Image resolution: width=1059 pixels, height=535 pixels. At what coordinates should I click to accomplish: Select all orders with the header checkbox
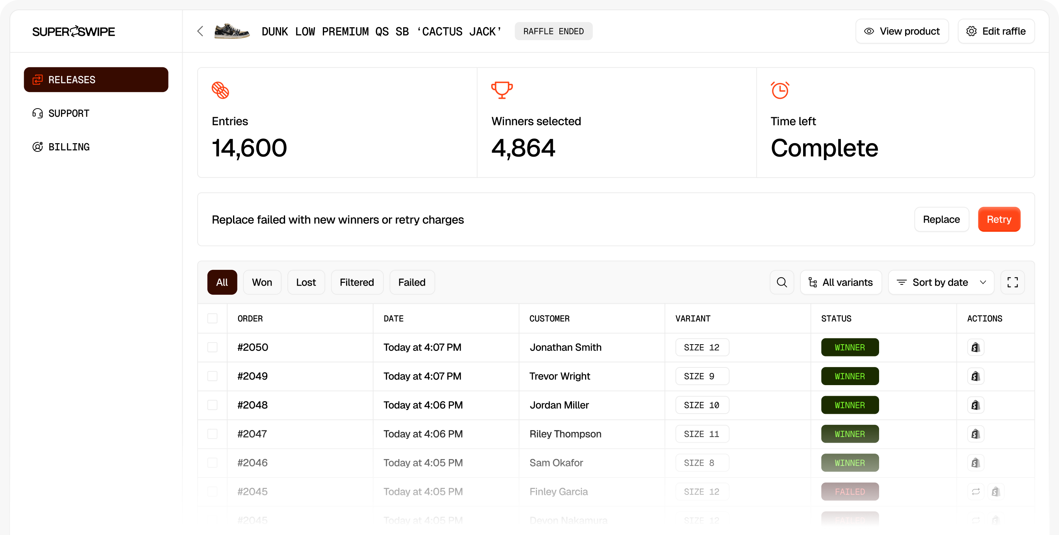[x=213, y=319]
